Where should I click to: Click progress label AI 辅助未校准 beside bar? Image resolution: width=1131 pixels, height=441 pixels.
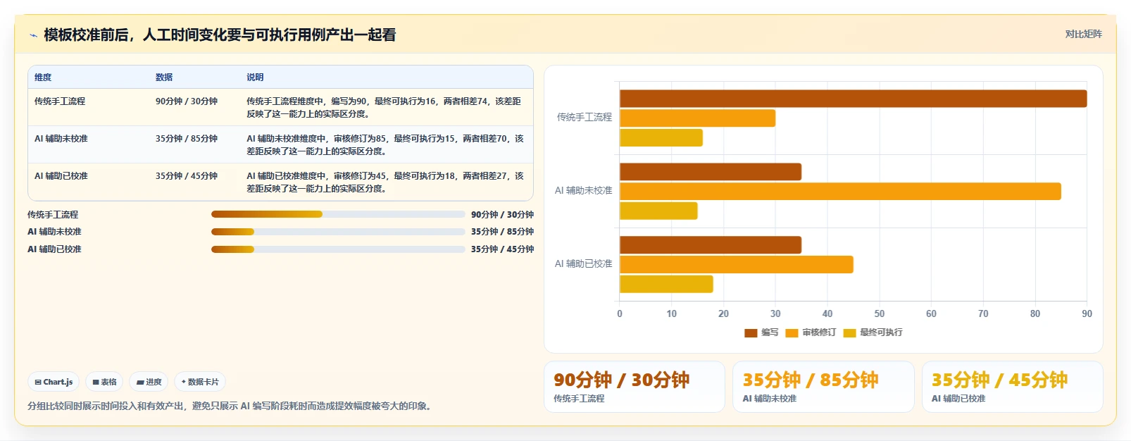(54, 232)
